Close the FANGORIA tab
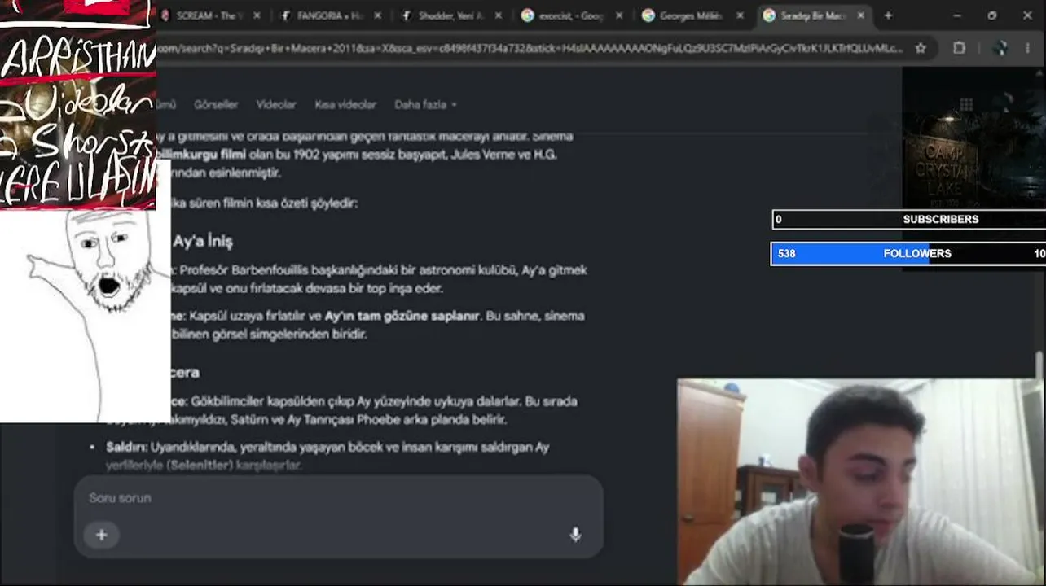The width and height of the screenshot is (1046, 586). click(x=378, y=15)
